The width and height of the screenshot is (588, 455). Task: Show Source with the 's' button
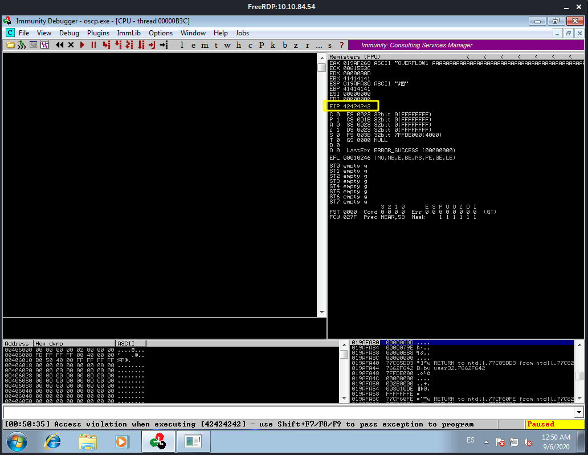[330, 45]
